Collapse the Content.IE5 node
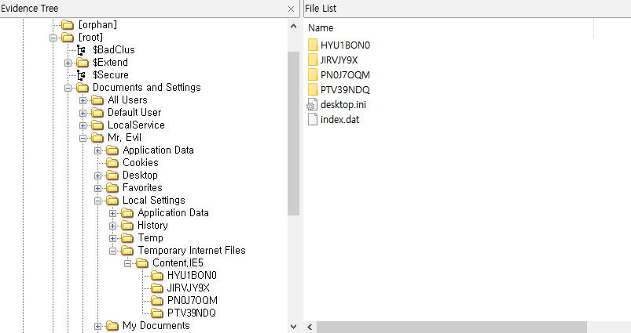This screenshot has width=631, height=333. pyautogui.click(x=127, y=263)
